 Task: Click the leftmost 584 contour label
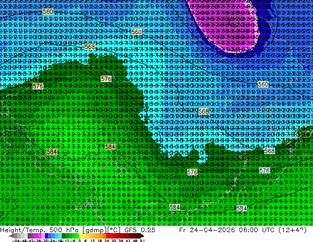[52, 152]
